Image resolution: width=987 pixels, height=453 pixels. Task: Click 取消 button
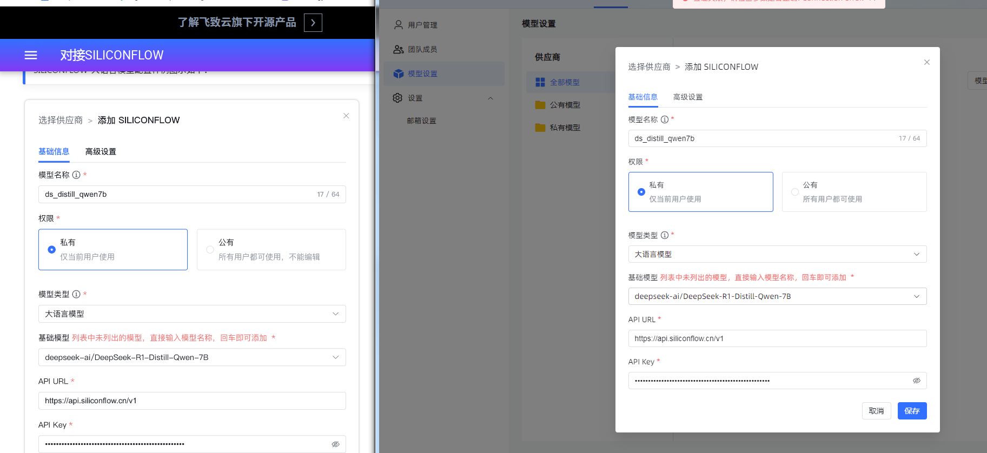pyautogui.click(x=877, y=411)
